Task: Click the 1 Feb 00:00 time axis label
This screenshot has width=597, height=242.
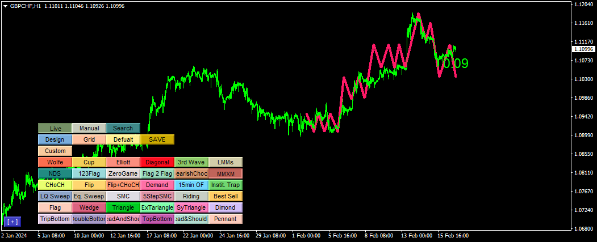Action: [306, 235]
